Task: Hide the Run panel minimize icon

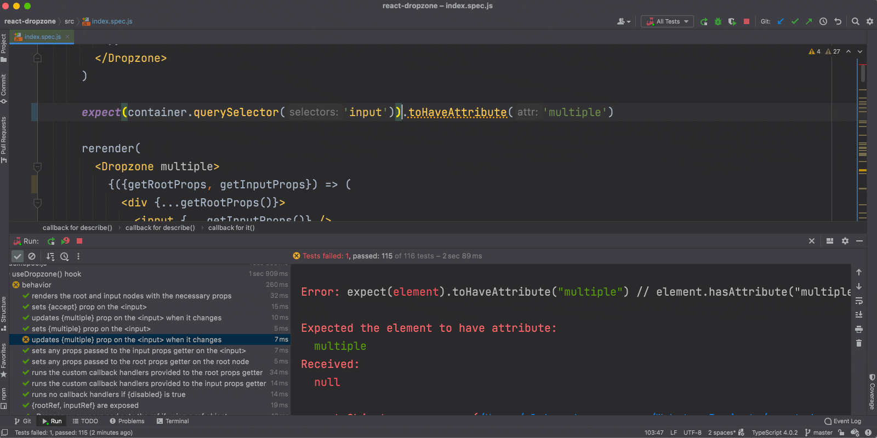Action: tap(859, 241)
